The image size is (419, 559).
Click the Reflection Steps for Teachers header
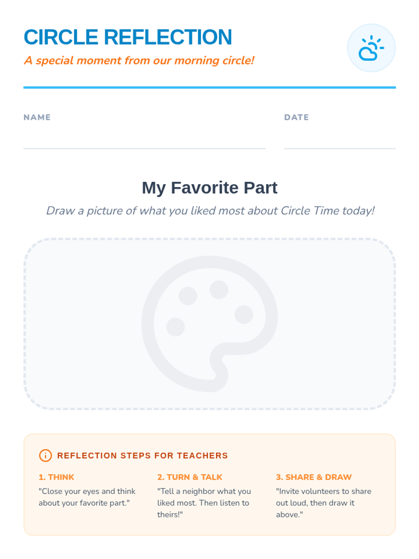click(142, 456)
